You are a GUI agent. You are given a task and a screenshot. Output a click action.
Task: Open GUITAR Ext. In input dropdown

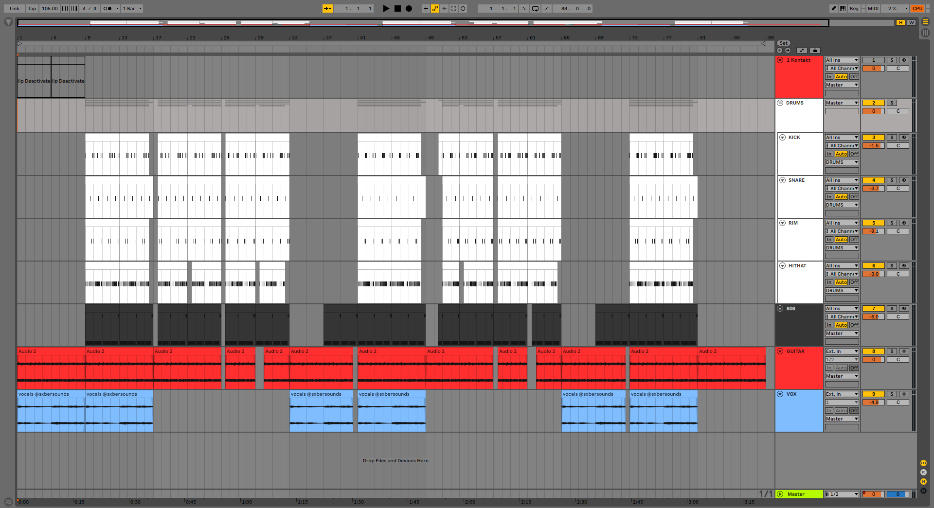(842, 351)
